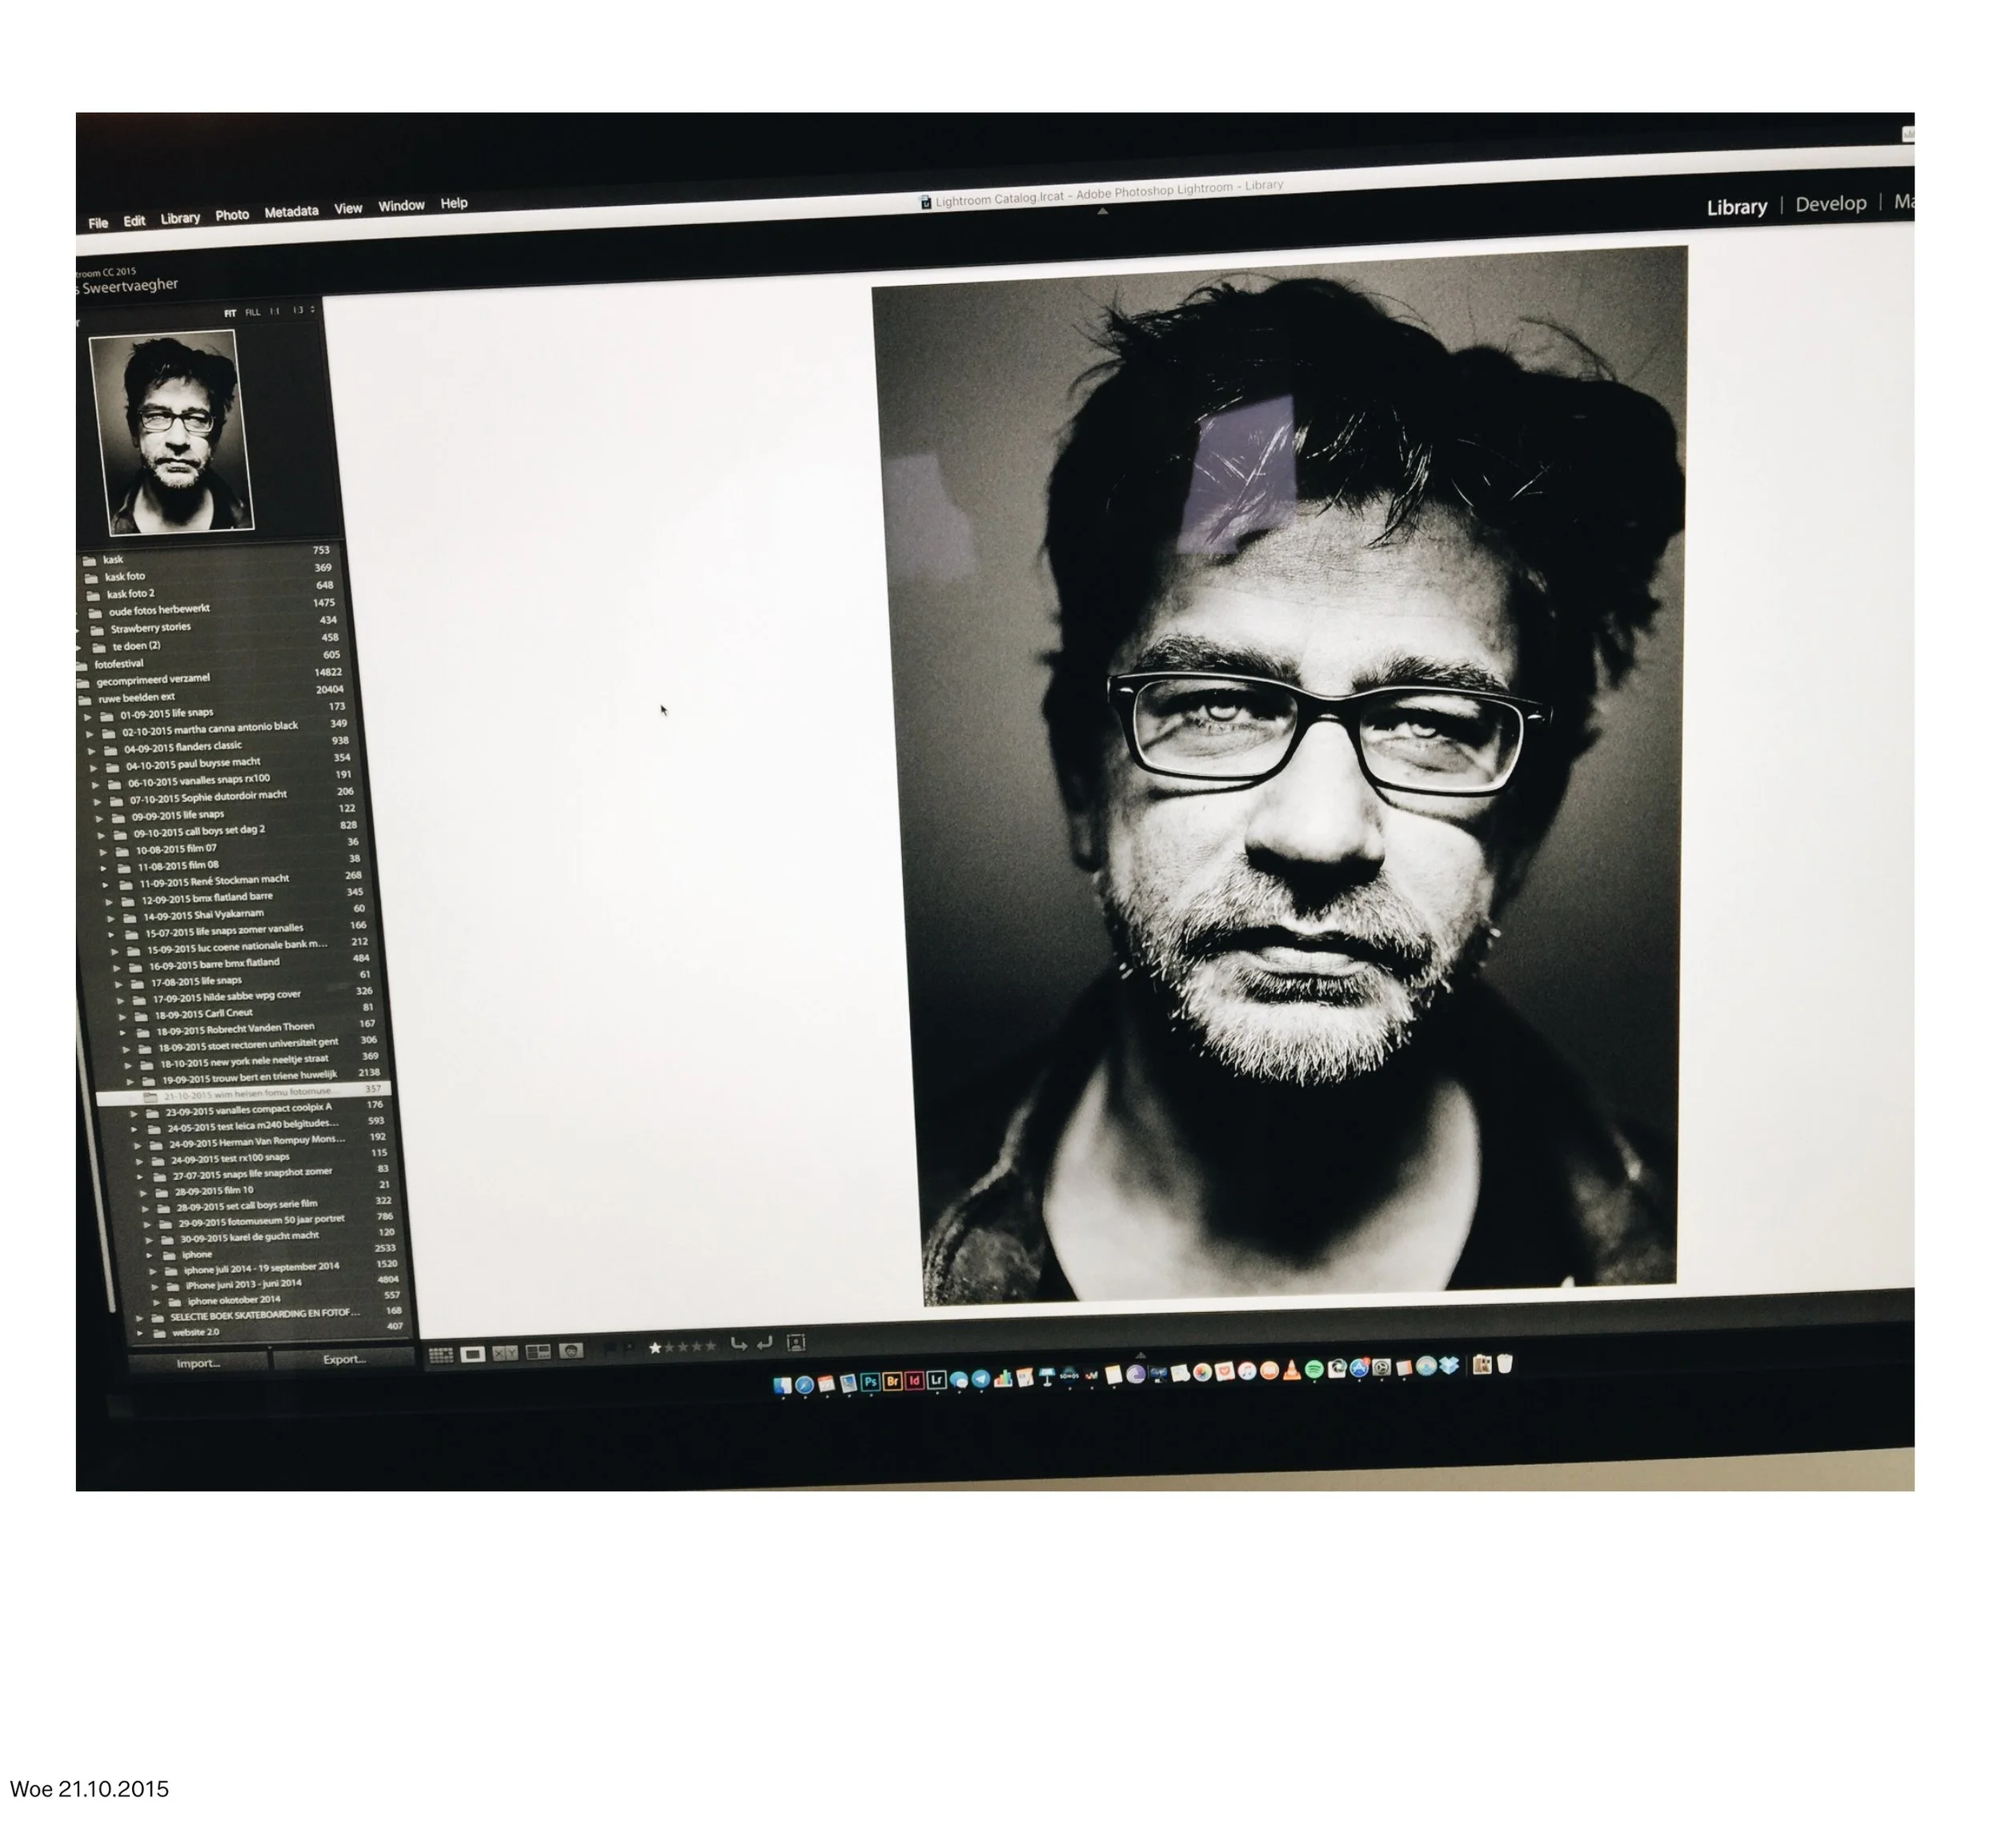Expand the 04-09-2015 flanders classic folder

pos(91,751)
